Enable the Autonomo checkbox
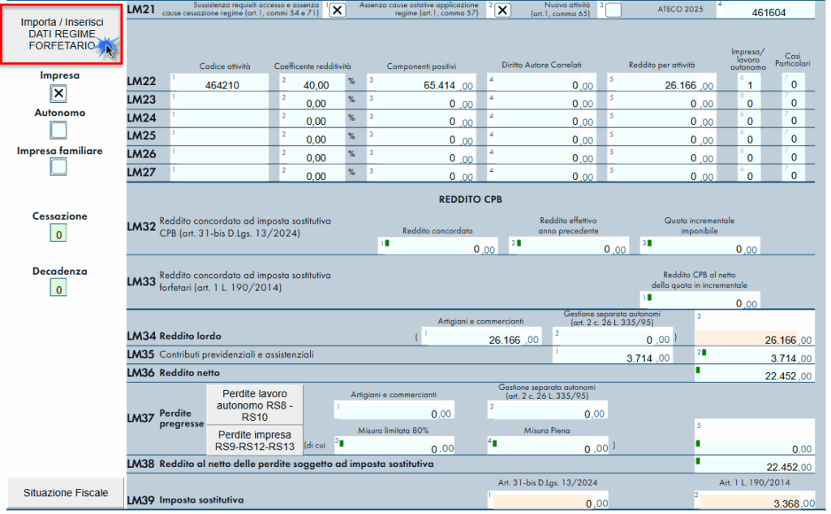831x514 pixels. pyautogui.click(x=58, y=130)
